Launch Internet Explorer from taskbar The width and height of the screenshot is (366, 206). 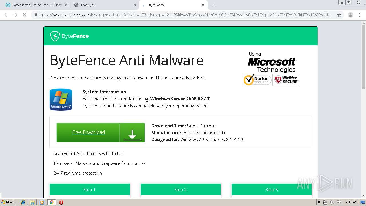pos(23,202)
